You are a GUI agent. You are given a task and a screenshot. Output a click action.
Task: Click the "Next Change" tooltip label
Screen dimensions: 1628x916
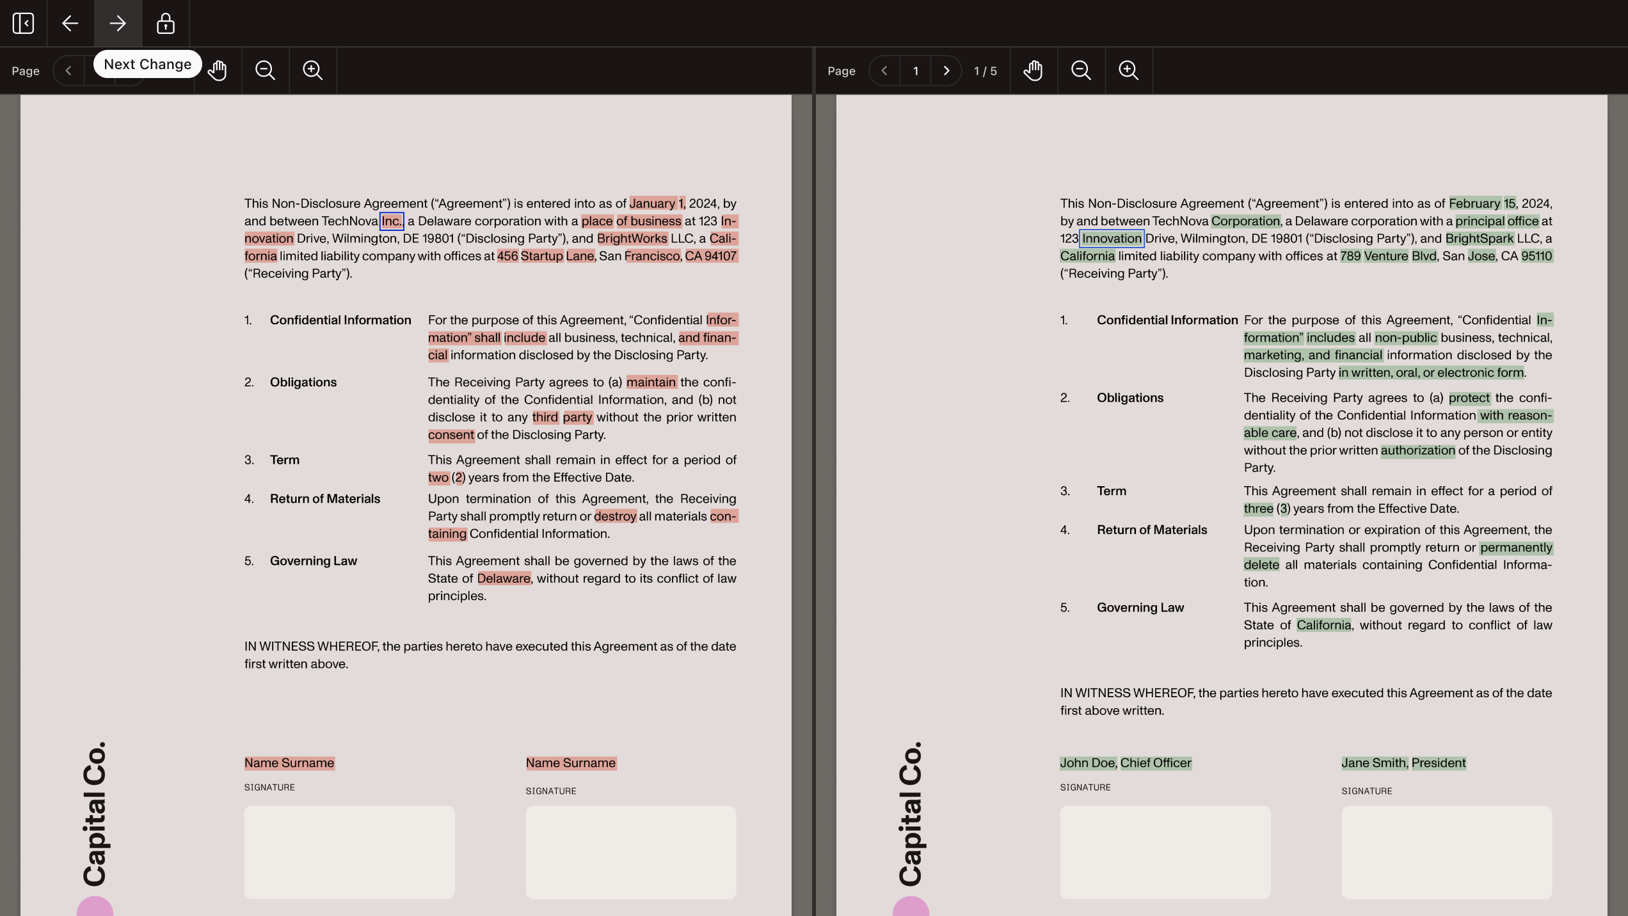coord(147,64)
